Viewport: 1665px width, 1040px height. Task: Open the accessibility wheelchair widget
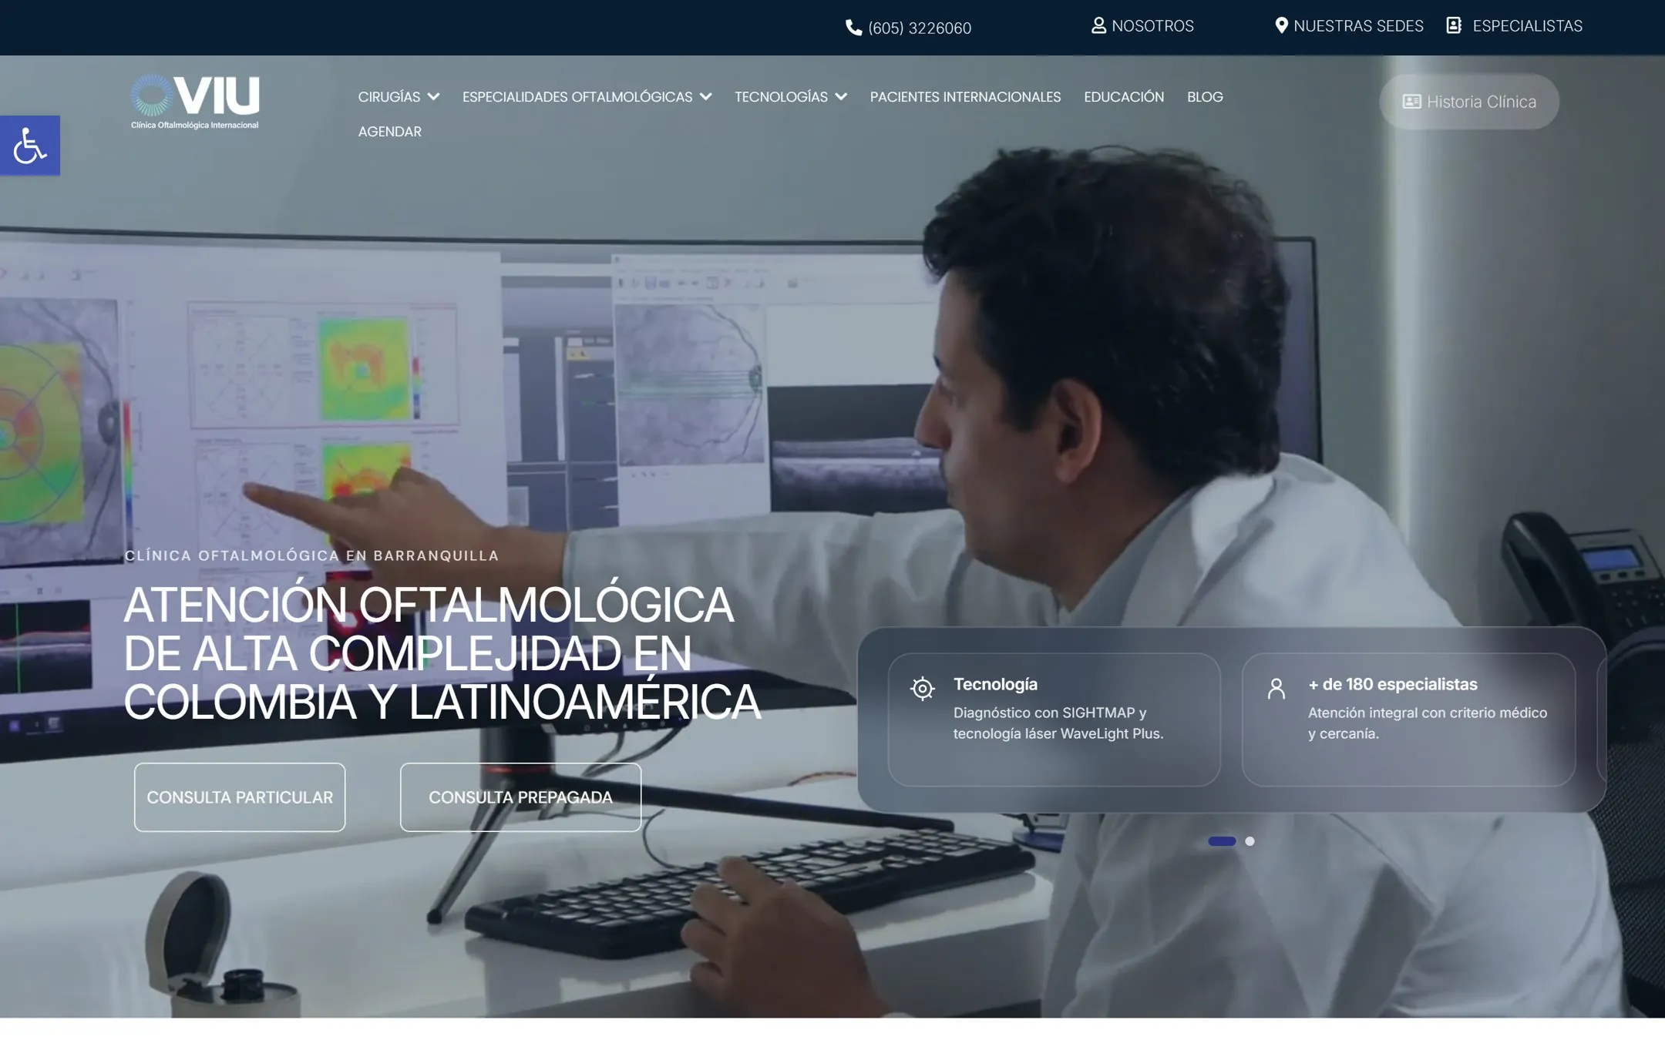coord(29,146)
